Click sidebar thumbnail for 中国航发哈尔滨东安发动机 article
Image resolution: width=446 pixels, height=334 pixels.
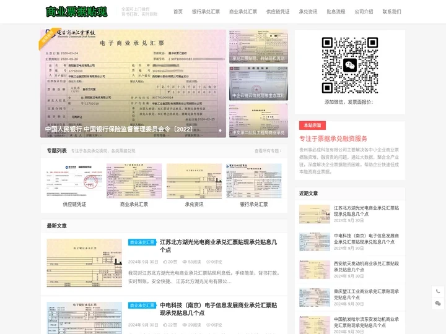click(315, 325)
